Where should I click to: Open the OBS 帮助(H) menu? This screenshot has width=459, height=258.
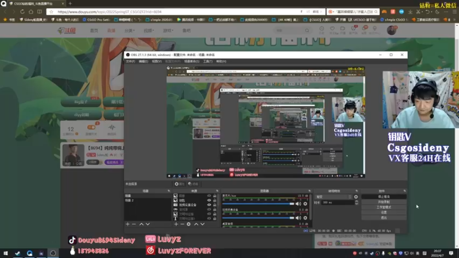click(221, 61)
